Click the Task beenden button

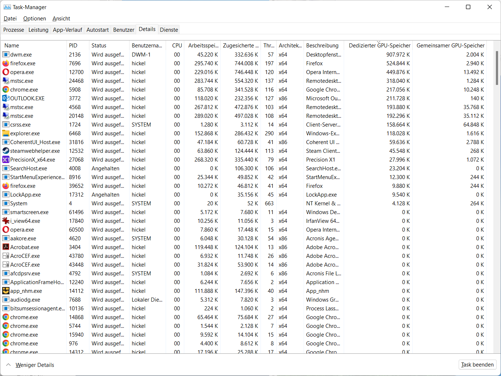coord(477,365)
